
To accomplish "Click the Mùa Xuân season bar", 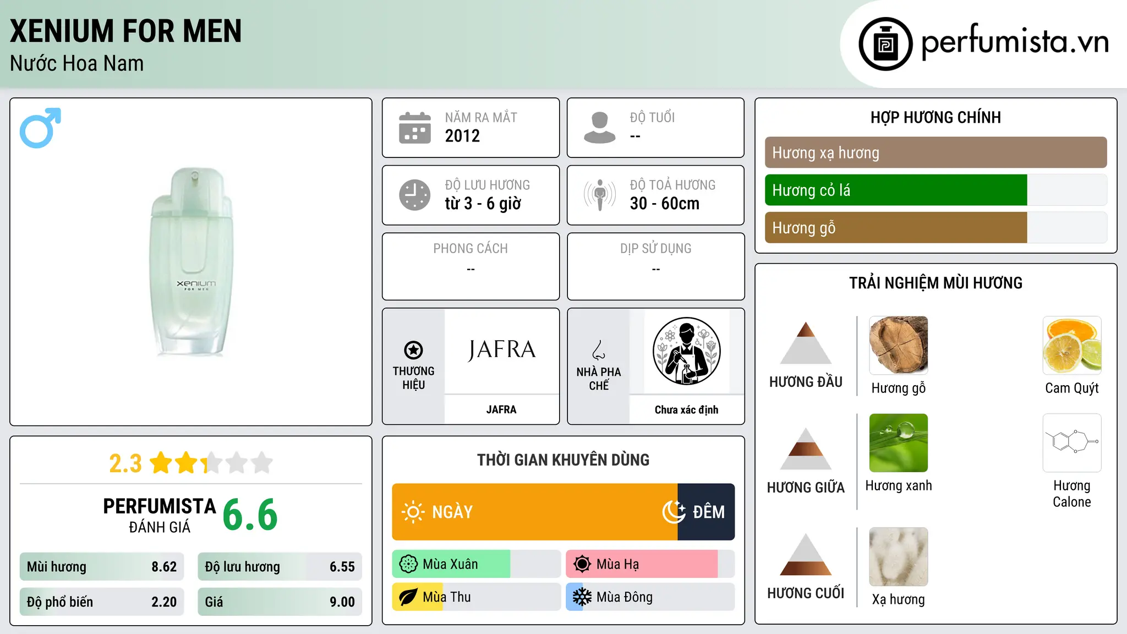I will (x=476, y=564).
